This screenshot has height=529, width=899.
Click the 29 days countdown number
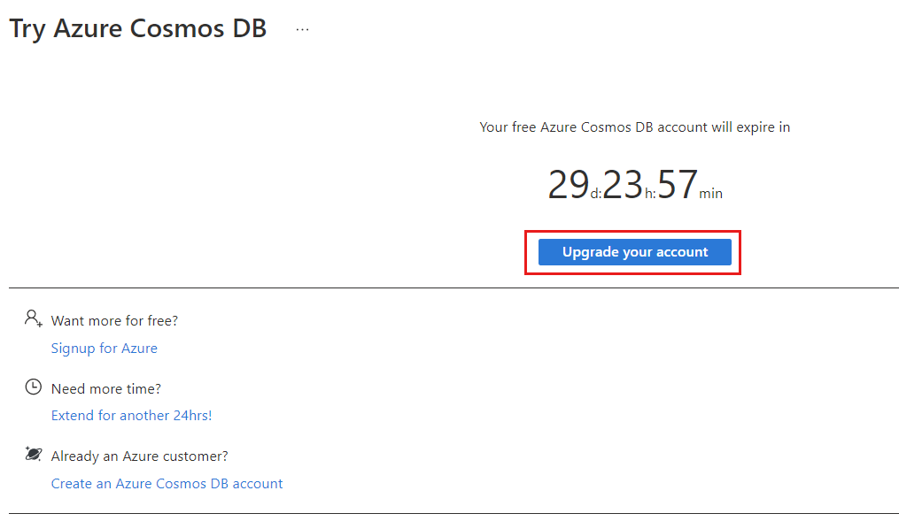568,185
